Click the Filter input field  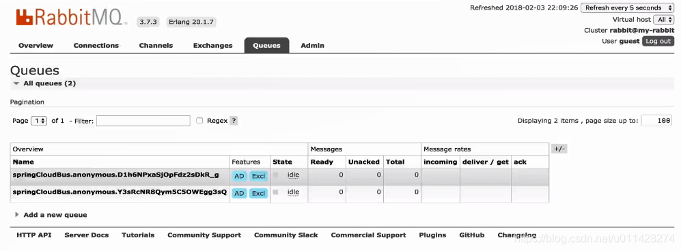tap(143, 121)
